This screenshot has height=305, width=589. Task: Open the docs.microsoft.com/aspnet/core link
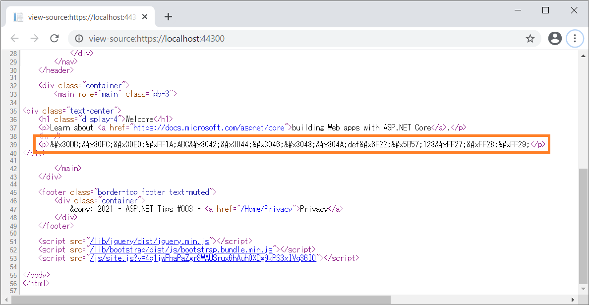[210, 128]
